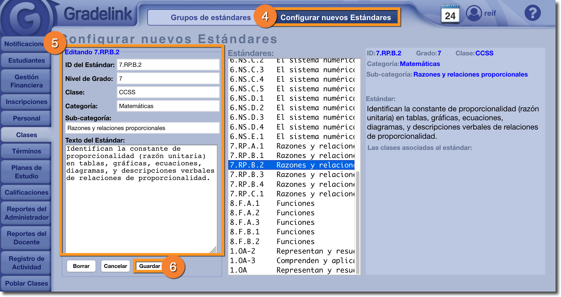Open the Estudiantes sidebar menu
The height and width of the screenshot is (297, 561).
(x=26, y=61)
